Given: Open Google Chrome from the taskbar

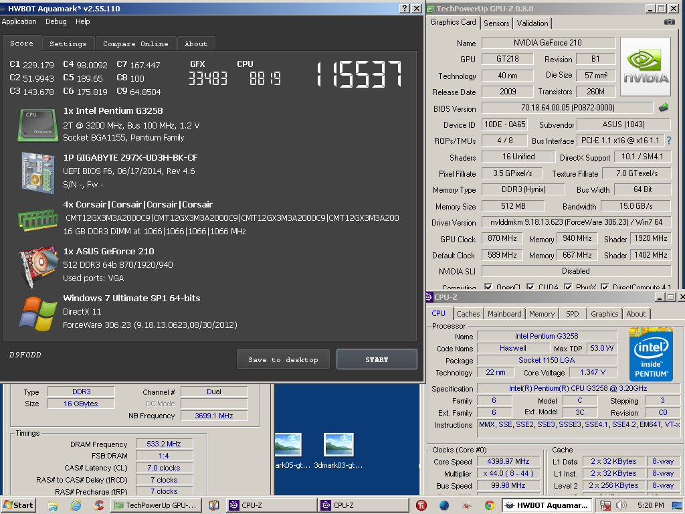Looking at the screenshot, I should pyautogui.click(x=490, y=505).
